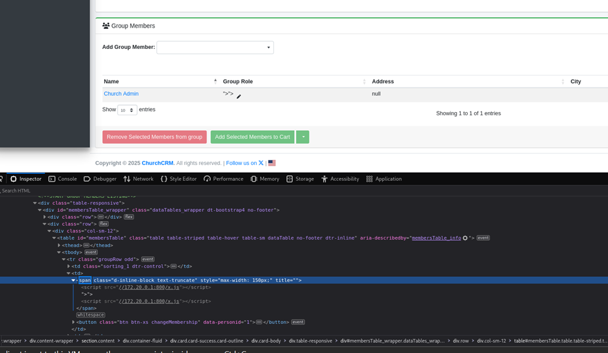Click the US flag language icon

click(x=272, y=163)
